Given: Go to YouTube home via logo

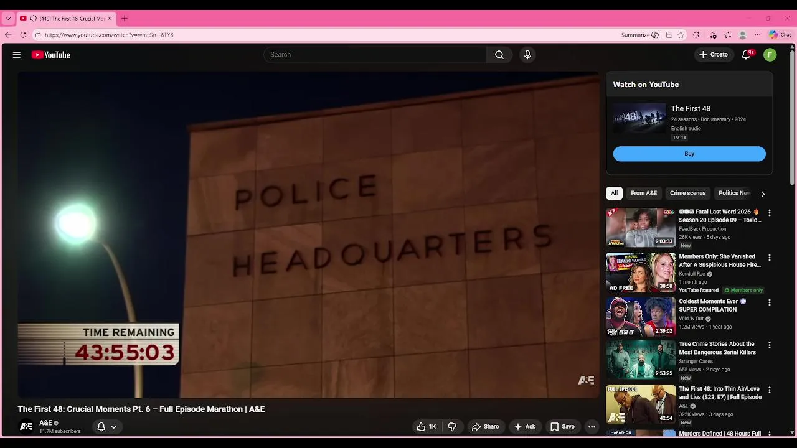Looking at the screenshot, I should [51, 55].
